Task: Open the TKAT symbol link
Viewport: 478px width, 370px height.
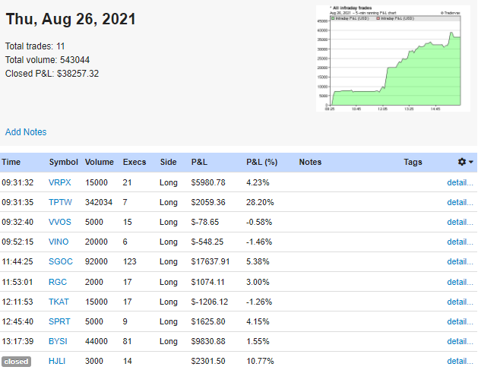Action: pos(59,302)
